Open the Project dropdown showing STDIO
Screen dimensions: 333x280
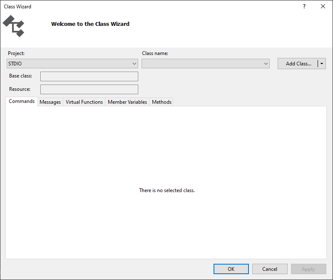72,64
